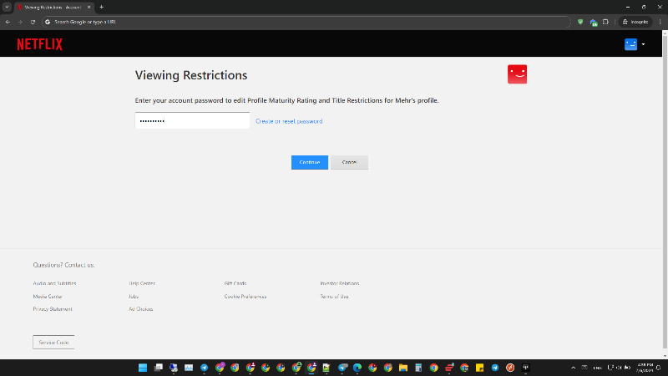
Task: Click the Questions? Contact us link
Action: click(x=64, y=265)
